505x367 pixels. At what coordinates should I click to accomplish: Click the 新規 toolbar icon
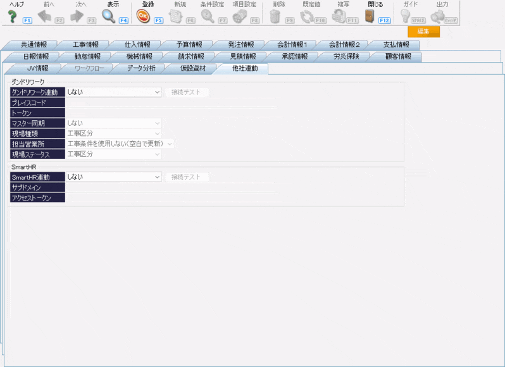[175, 16]
